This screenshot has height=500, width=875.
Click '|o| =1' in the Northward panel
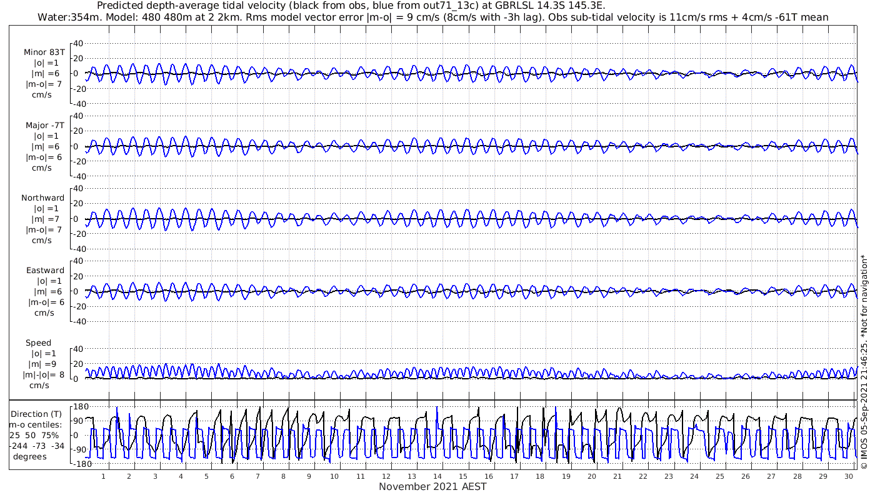(46, 209)
